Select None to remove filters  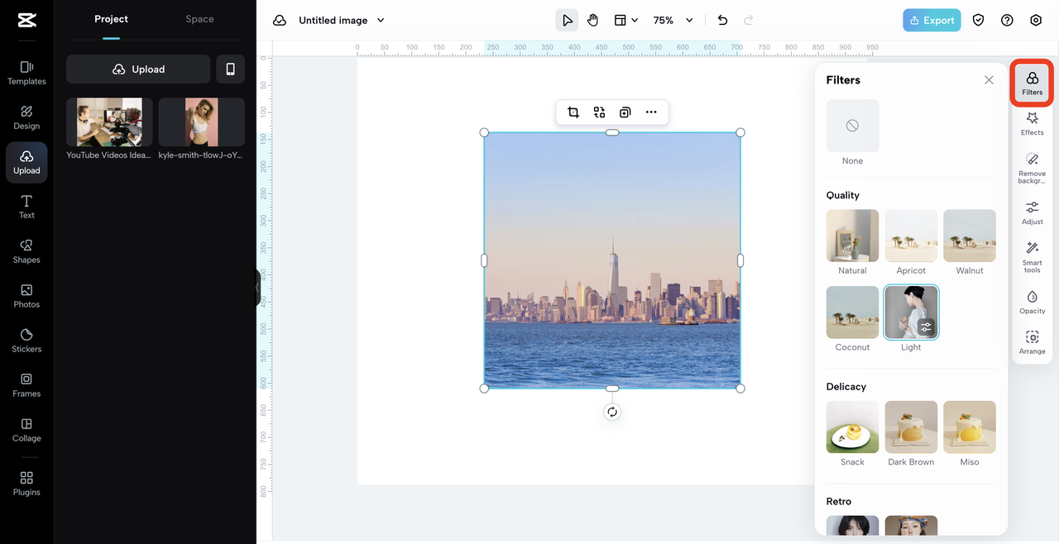point(852,126)
